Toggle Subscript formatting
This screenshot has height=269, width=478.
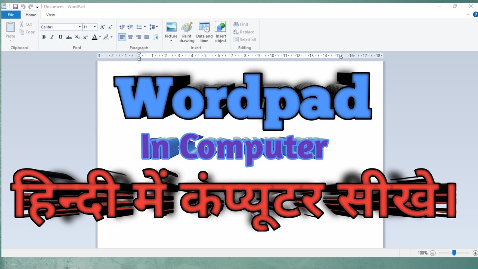pyautogui.click(x=77, y=37)
